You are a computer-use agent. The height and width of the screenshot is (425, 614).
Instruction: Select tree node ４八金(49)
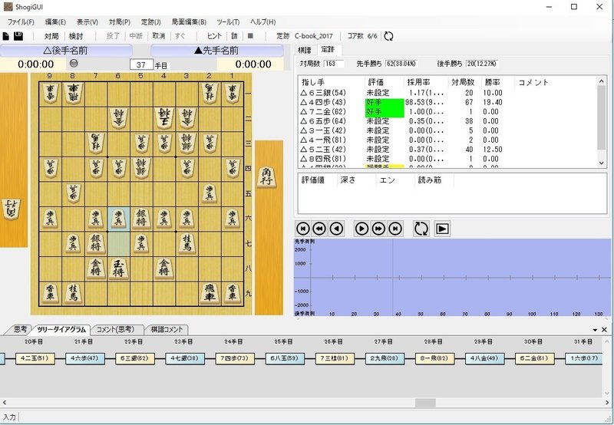[x=484, y=358]
